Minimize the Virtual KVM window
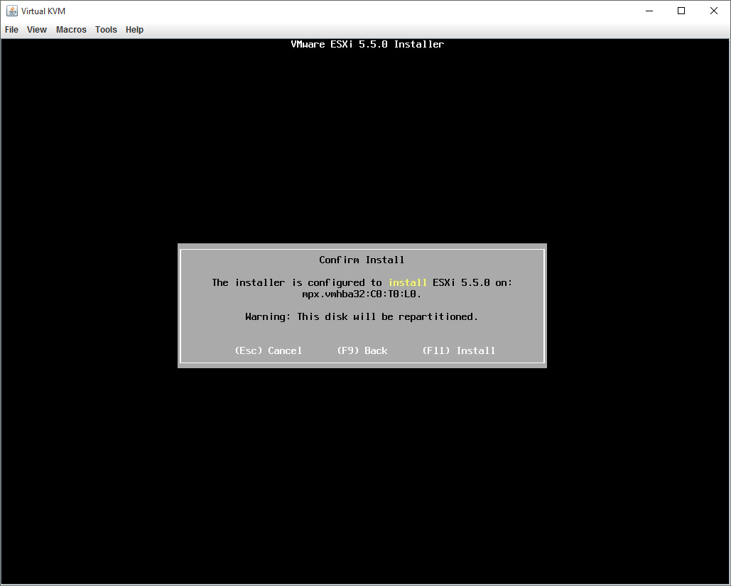This screenshot has width=731, height=586. tap(649, 11)
